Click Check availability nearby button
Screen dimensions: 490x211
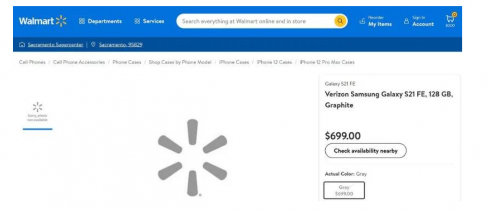pyautogui.click(x=365, y=151)
